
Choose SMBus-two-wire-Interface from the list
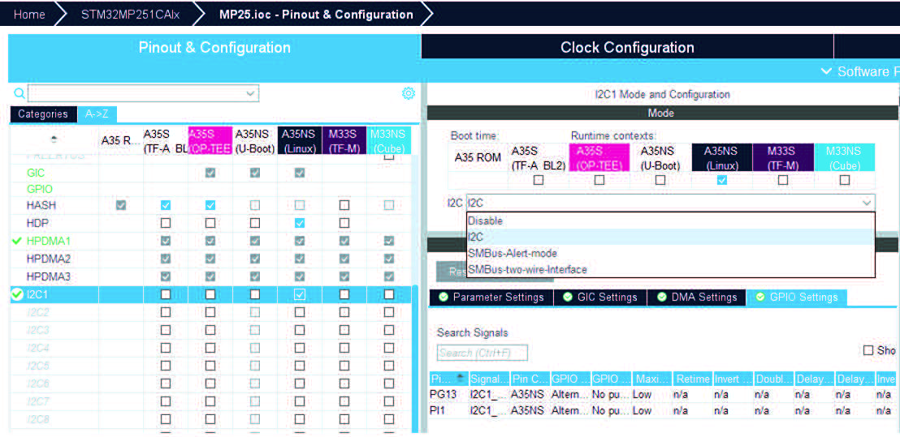pos(670,269)
